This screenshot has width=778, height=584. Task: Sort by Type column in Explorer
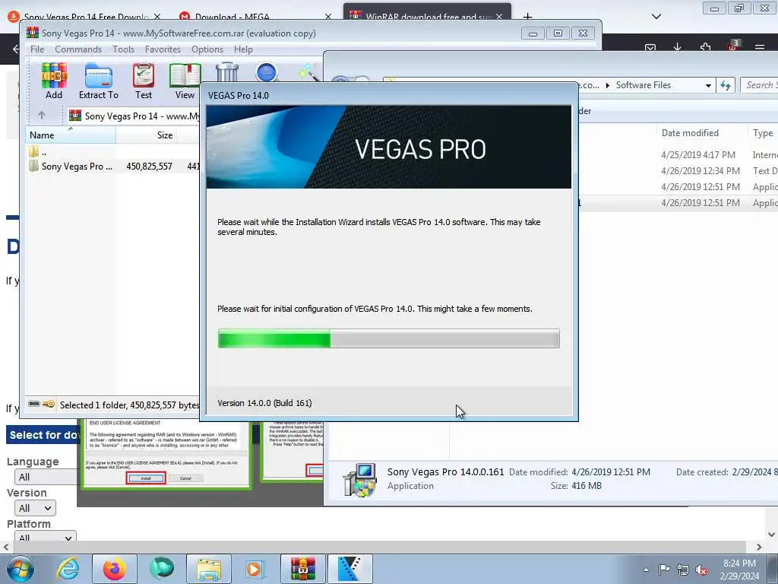click(763, 132)
